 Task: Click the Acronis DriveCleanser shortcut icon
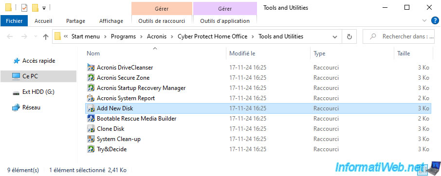pyautogui.click(x=91, y=68)
